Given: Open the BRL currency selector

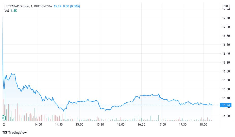Looking at the screenshot, I should tap(226, 6).
